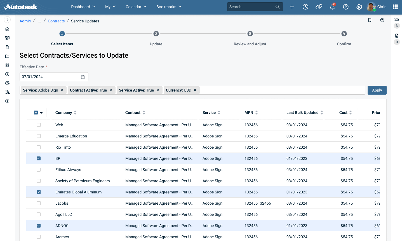Open the Effective Date calendar picker

click(83, 77)
